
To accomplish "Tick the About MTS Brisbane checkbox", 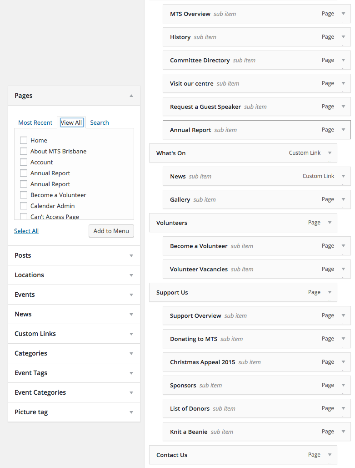I will 24,151.
